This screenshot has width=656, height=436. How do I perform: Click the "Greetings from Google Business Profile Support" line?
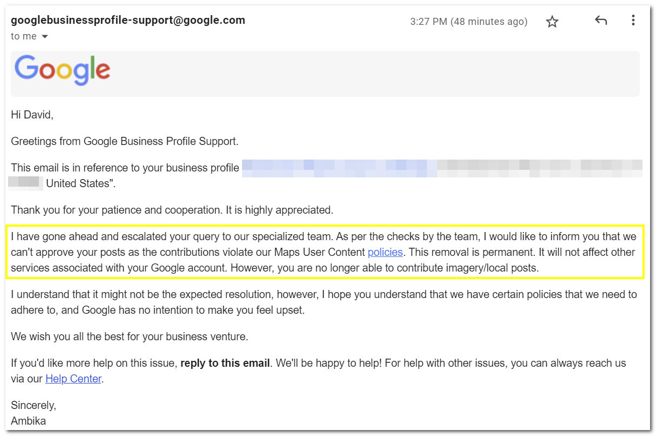pyautogui.click(x=125, y=141)
